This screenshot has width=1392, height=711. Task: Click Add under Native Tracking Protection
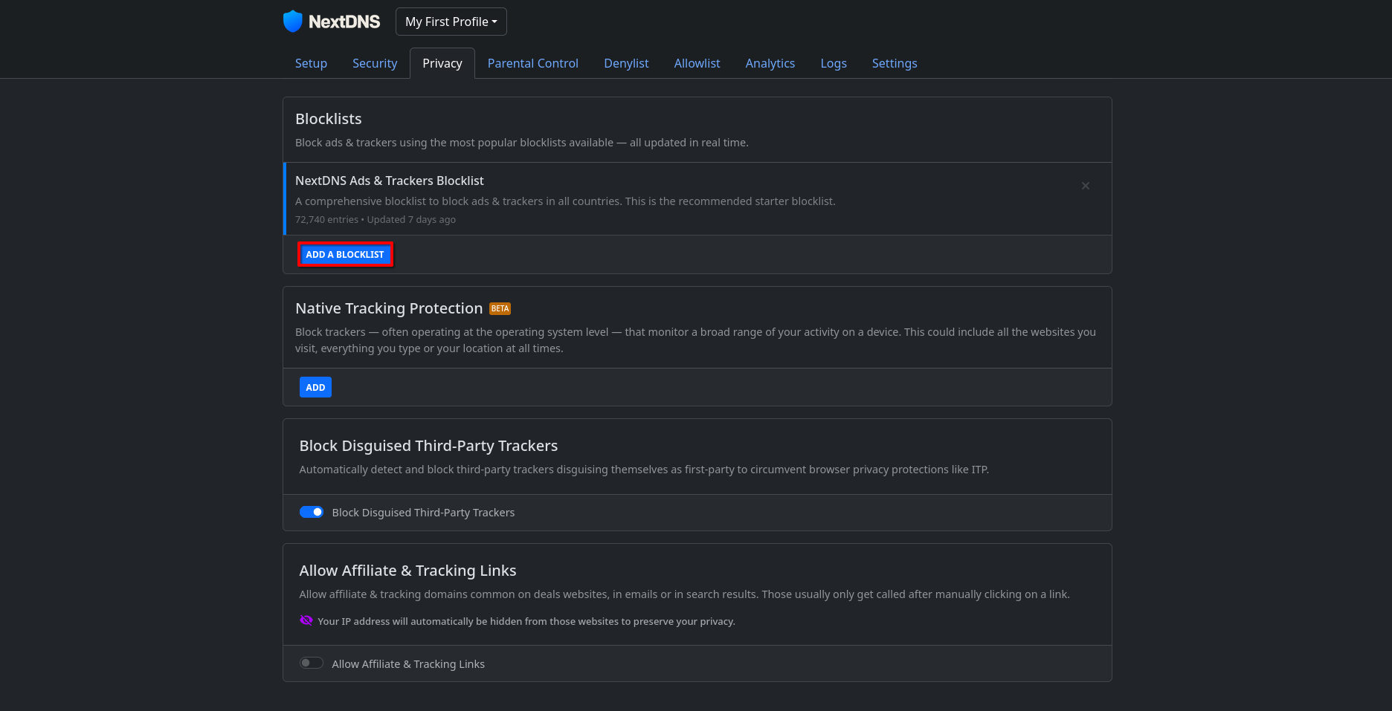pyautogui.click(x=315, y=387)
